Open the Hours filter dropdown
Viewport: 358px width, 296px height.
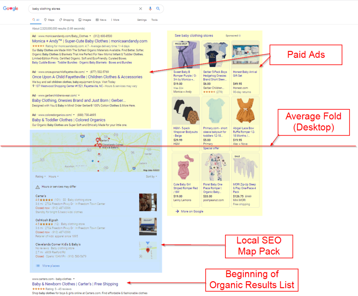click(53, 177)
